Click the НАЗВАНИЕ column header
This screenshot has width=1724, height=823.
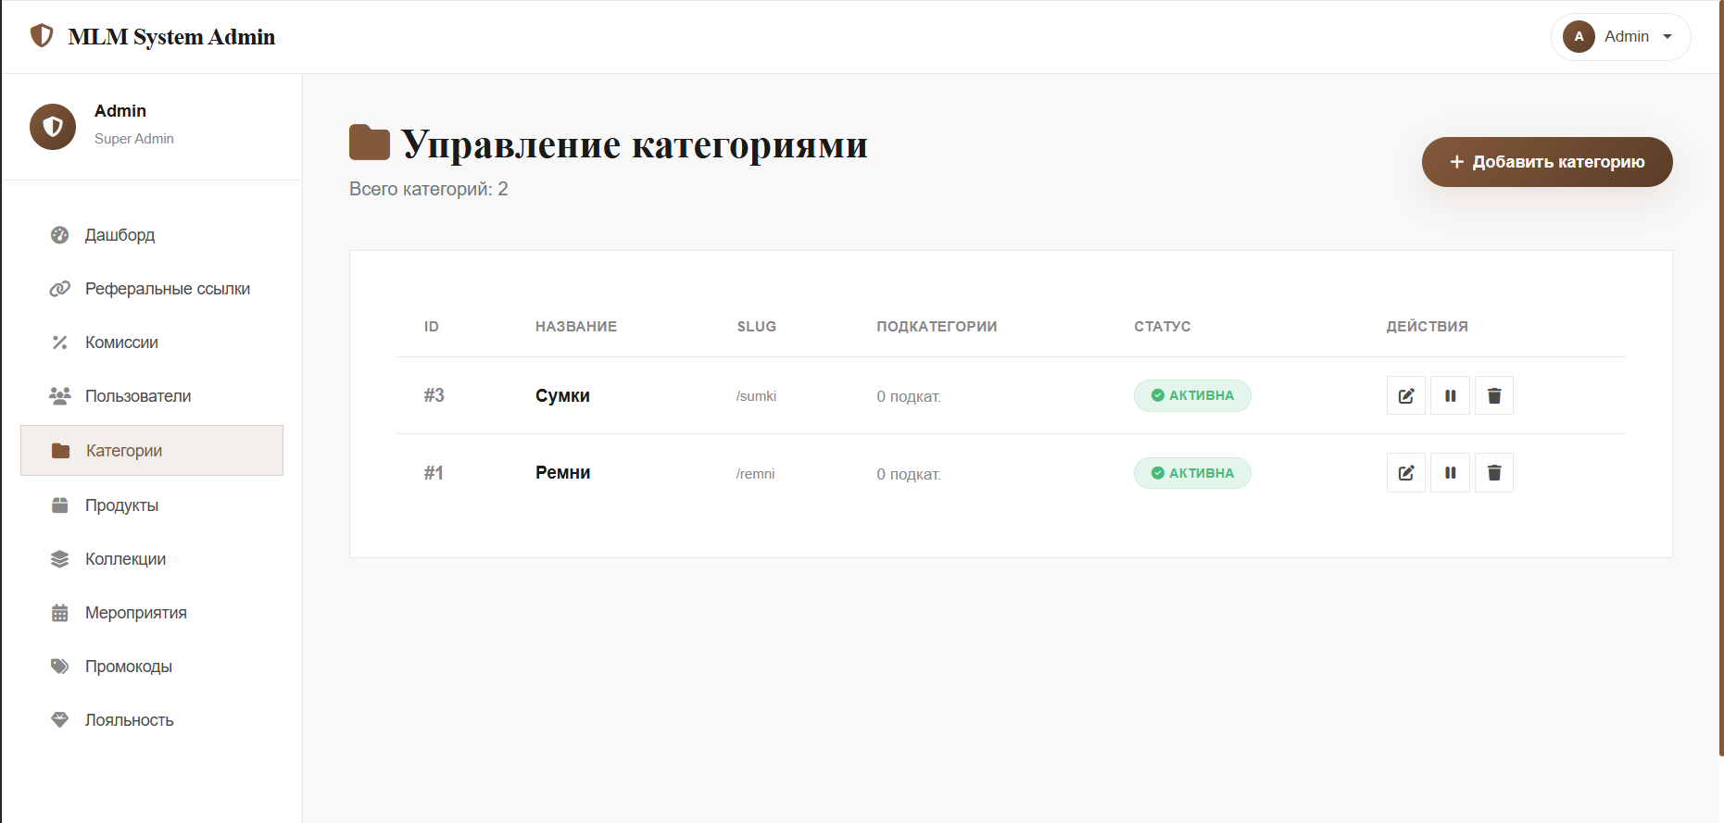click(576, 327)
